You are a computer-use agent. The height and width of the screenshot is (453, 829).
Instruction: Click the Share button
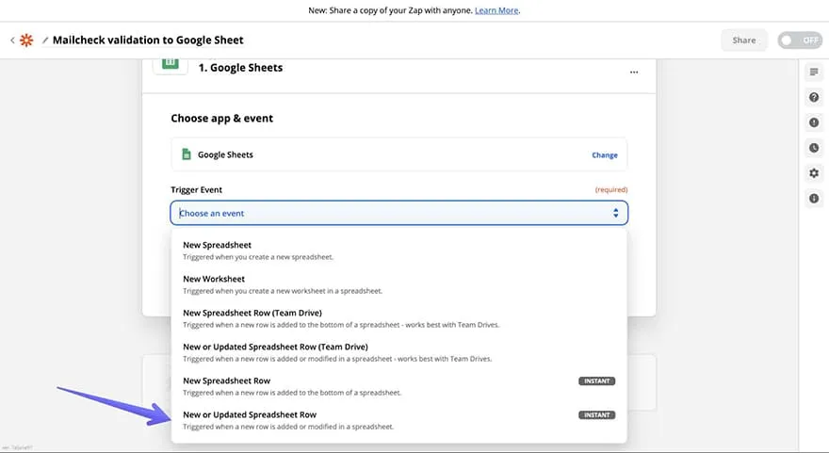click(744, 40)
